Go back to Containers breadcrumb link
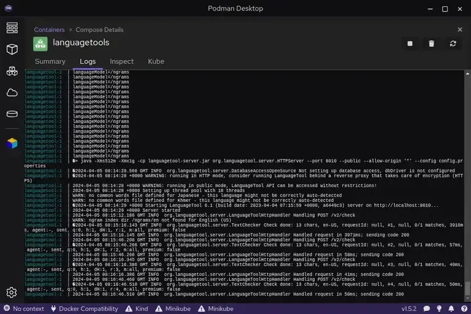Screen dimensions: 471x314 (x=49, y=30)
